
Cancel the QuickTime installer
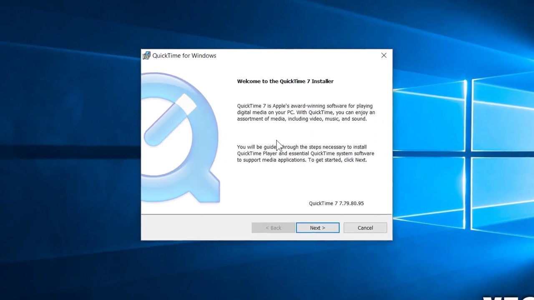365,228
